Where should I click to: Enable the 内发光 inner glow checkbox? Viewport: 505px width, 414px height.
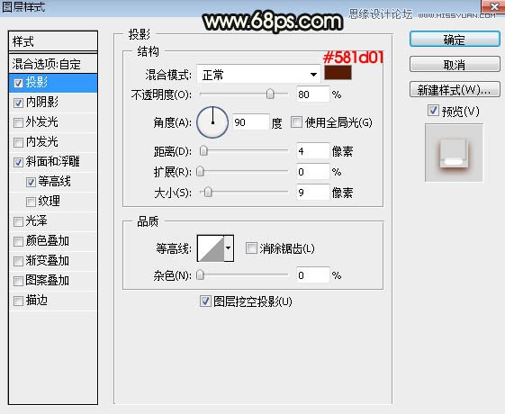18,142
